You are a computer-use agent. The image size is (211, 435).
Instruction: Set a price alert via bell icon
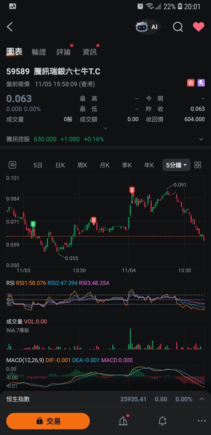pyautogui.click(x=163, y=421)
